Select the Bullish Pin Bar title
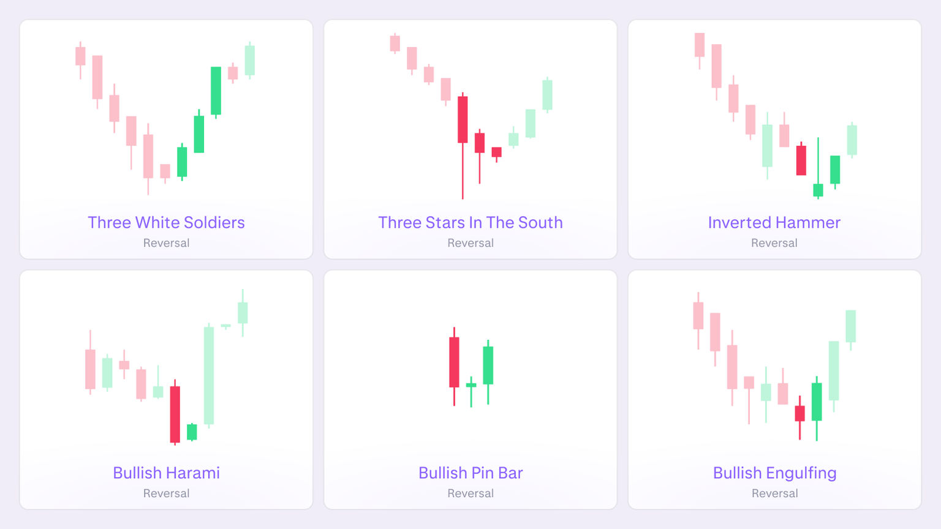 click(x=470, y=473)
